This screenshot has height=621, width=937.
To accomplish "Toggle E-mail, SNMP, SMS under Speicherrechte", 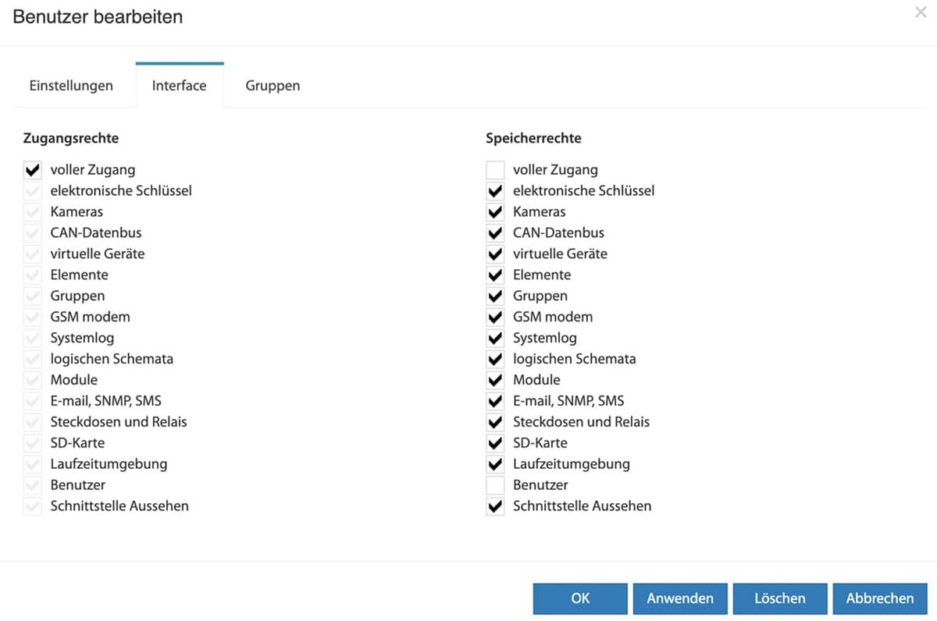I will click(495, 402).
